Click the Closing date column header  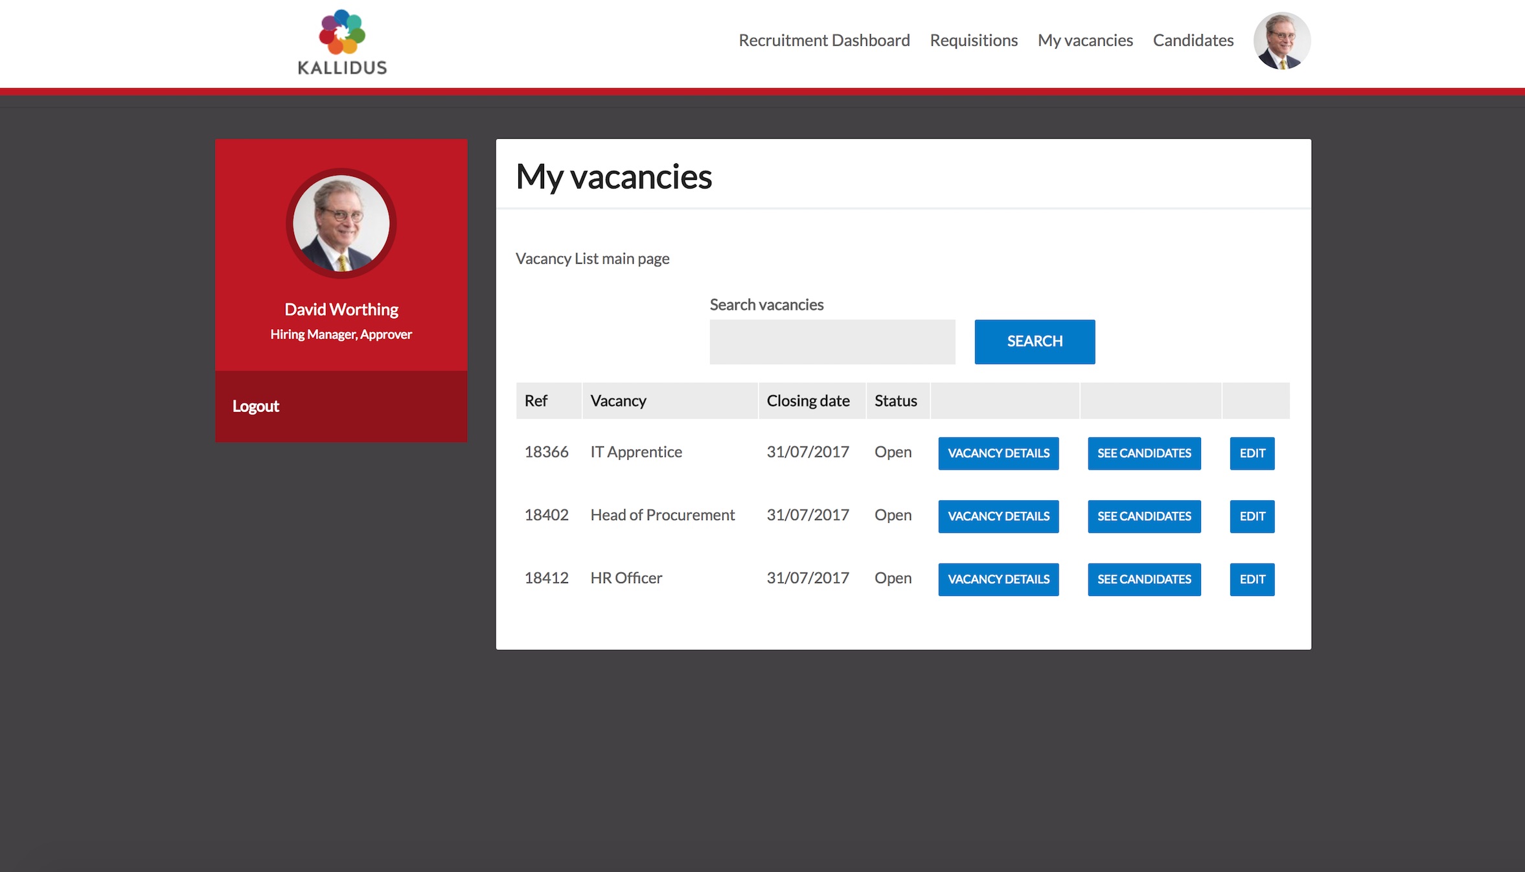808,401
